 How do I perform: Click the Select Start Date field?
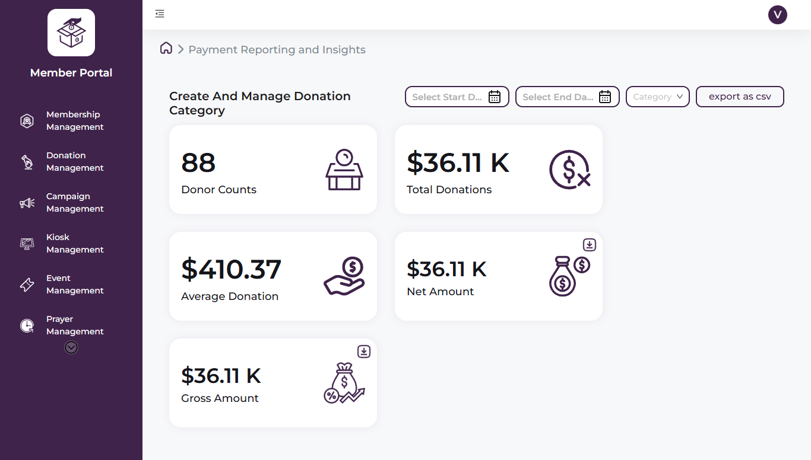coord(446,97)
